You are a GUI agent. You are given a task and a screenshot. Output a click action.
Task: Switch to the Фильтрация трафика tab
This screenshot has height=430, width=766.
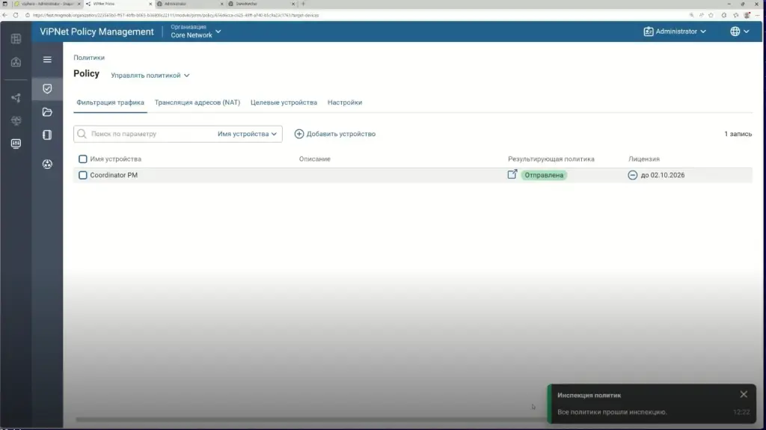click(111, 102)
